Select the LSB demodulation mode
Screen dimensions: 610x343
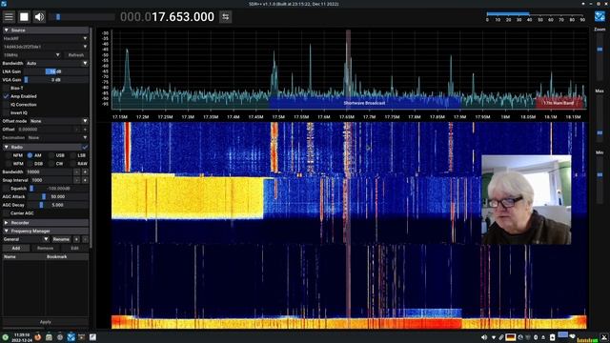point(78,155)
